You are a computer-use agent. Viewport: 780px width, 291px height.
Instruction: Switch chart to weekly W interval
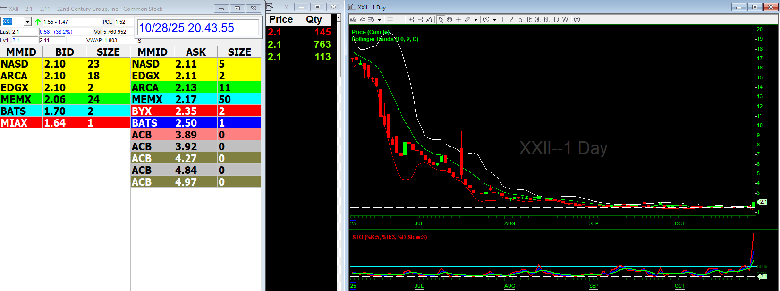click(565, 19)
